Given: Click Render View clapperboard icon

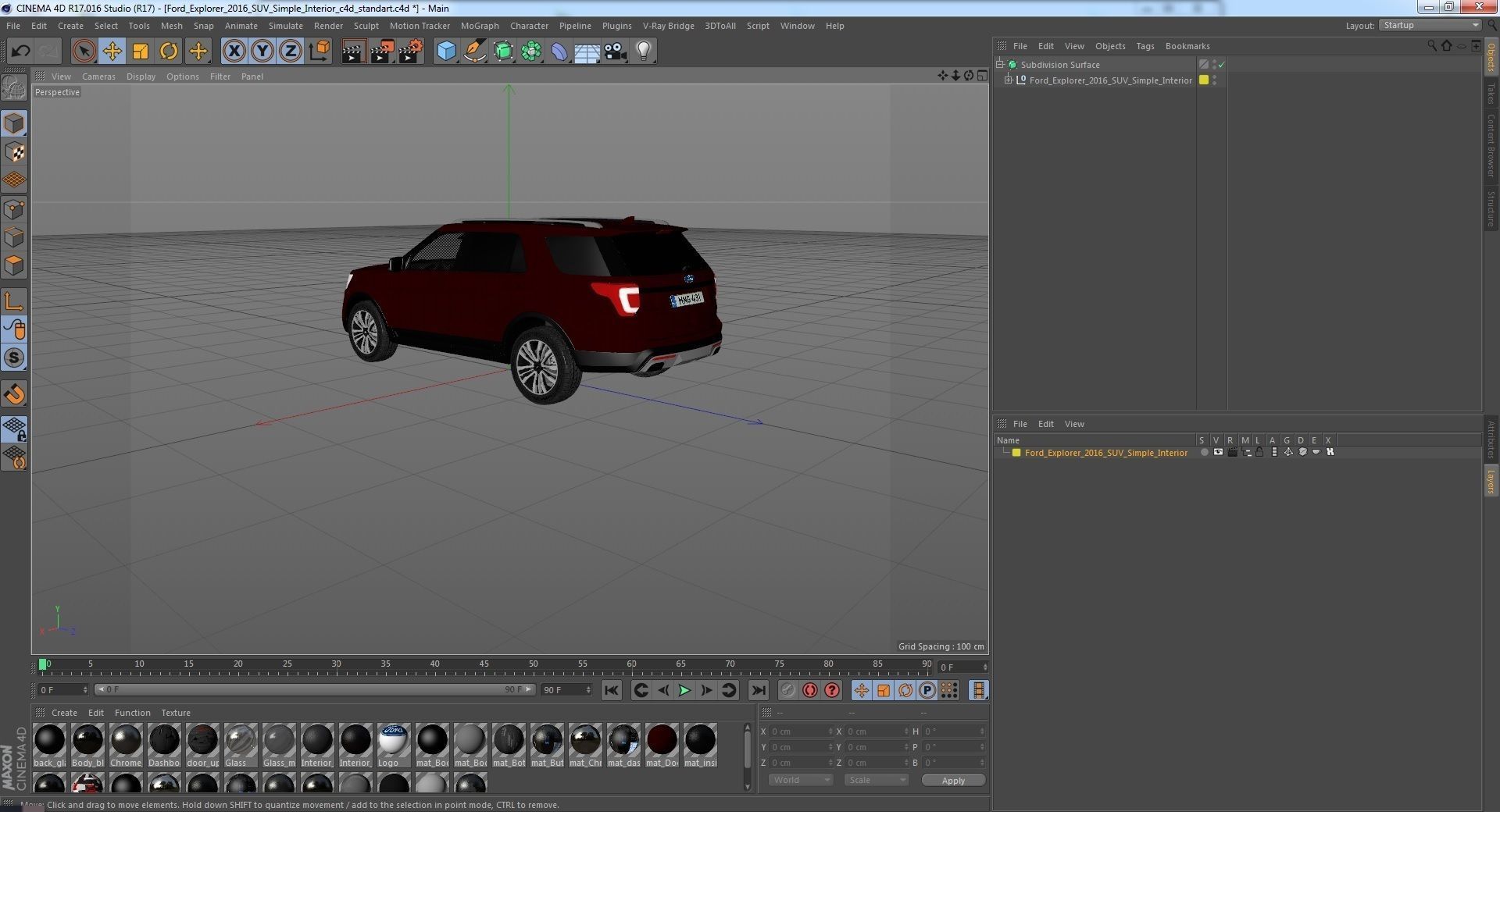Looking at the screenshot, I should [353, 52].
